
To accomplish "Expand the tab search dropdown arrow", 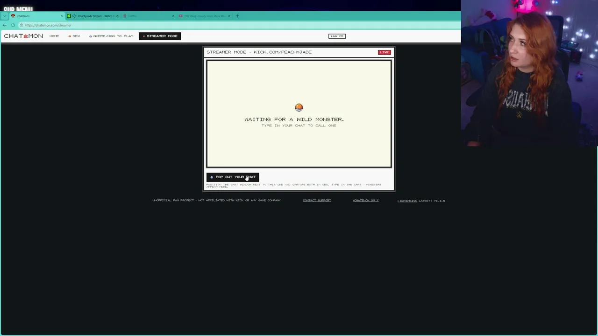I will pos(4,16).
